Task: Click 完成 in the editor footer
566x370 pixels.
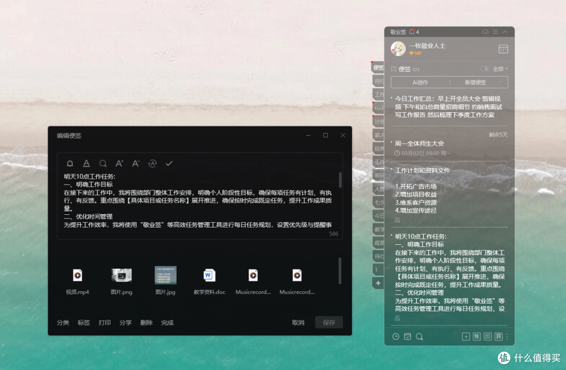Action: [x=167, y=323]
